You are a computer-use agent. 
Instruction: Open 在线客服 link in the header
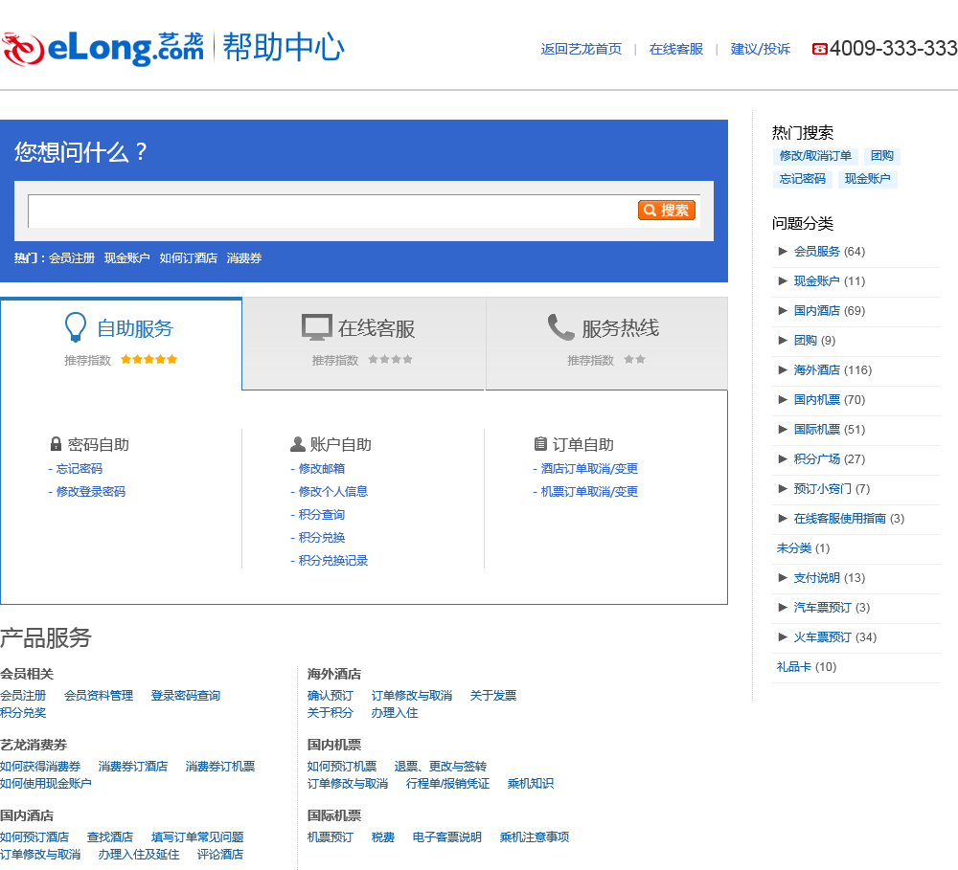(675, 49)
